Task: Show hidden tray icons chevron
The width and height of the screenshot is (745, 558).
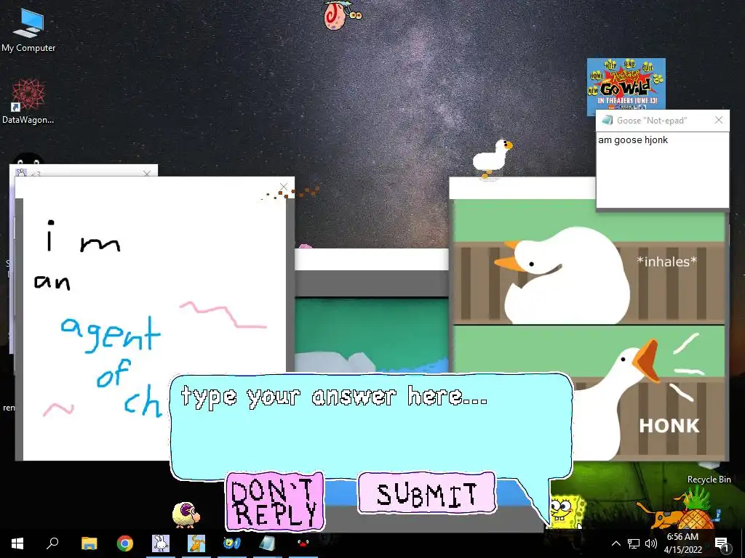Action: 615,543
